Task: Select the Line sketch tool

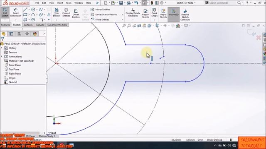Action: click(25, 10)
